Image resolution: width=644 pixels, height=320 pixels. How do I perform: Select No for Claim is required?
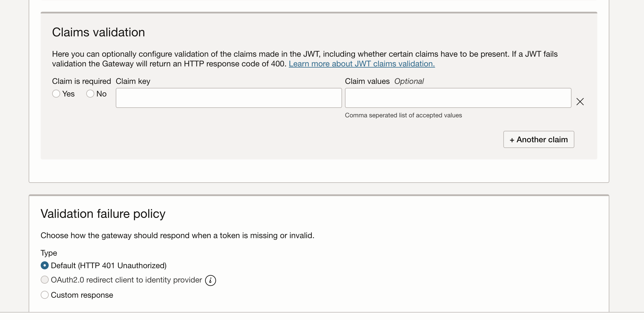pyautogui.click(x=90, y=94)
